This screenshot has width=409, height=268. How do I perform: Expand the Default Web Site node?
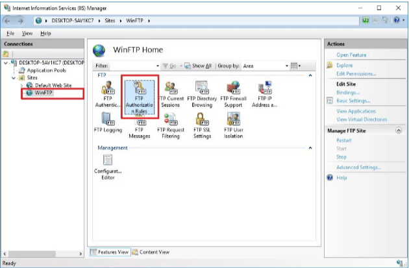point(21,85)
